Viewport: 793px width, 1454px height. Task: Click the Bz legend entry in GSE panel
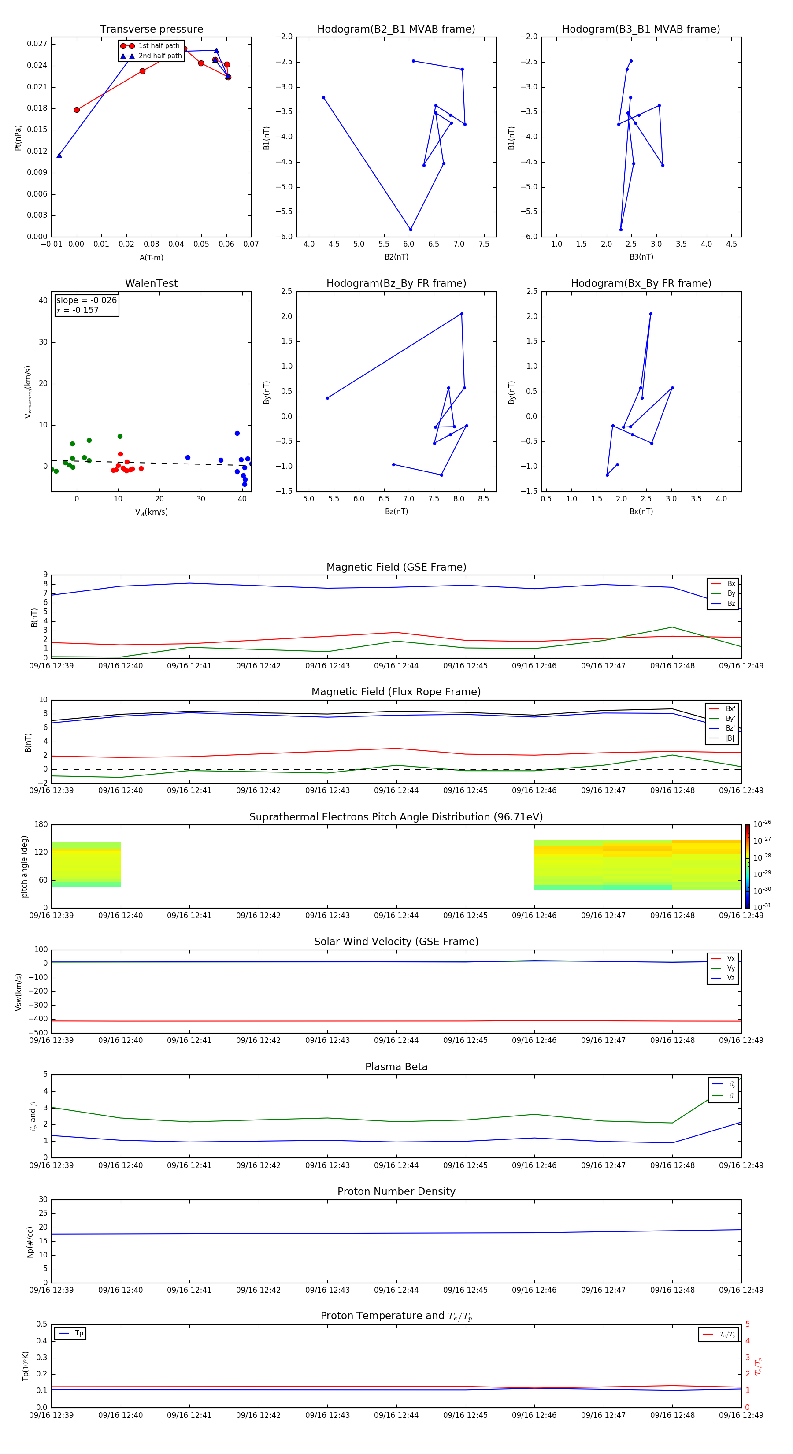click(x=723, y=604)
